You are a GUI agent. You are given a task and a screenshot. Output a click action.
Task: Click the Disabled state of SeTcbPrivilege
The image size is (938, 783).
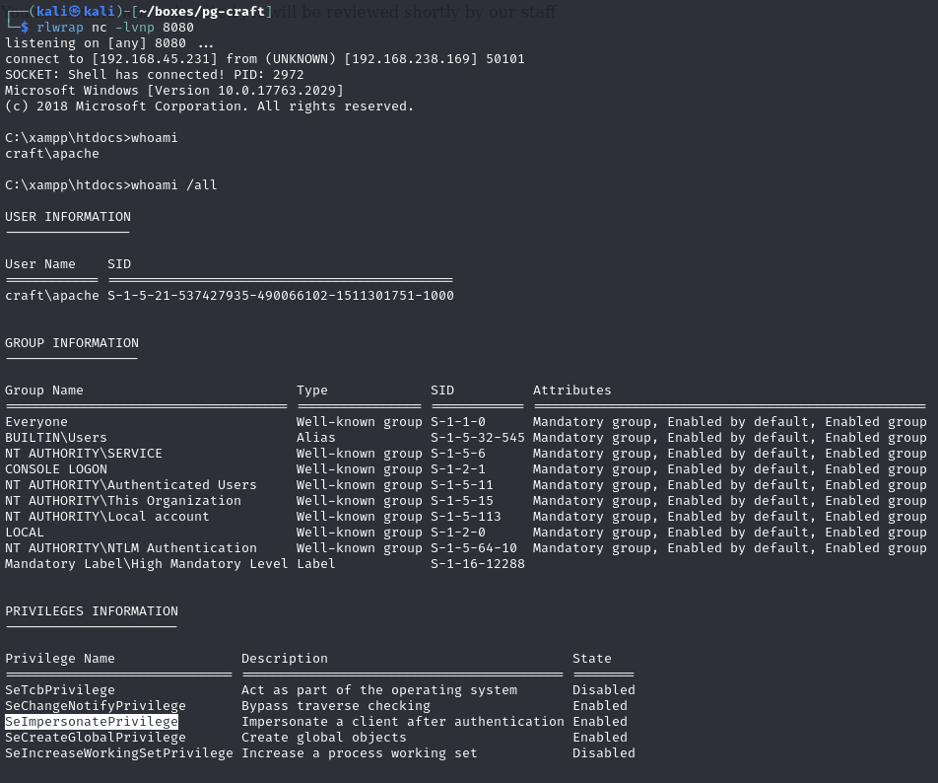[x=603, y=690]
